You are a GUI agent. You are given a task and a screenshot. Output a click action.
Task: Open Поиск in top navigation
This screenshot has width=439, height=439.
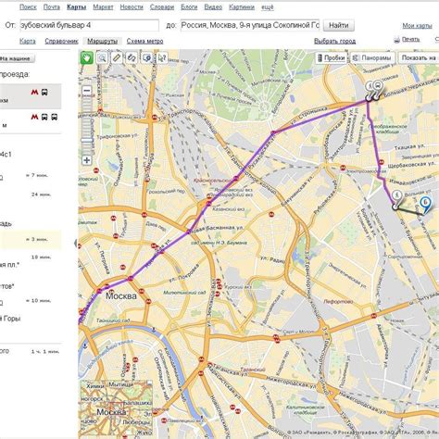28,7
